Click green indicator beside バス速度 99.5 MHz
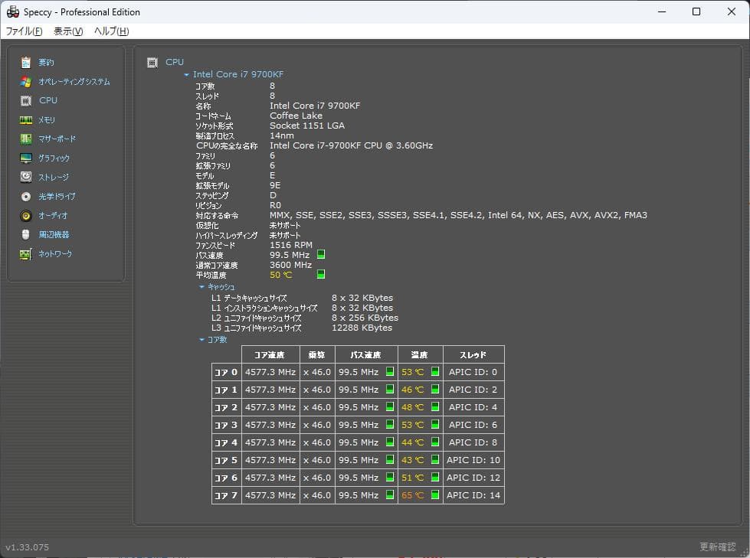Viewport: 750px width, 558px height. tap(321, 254)
